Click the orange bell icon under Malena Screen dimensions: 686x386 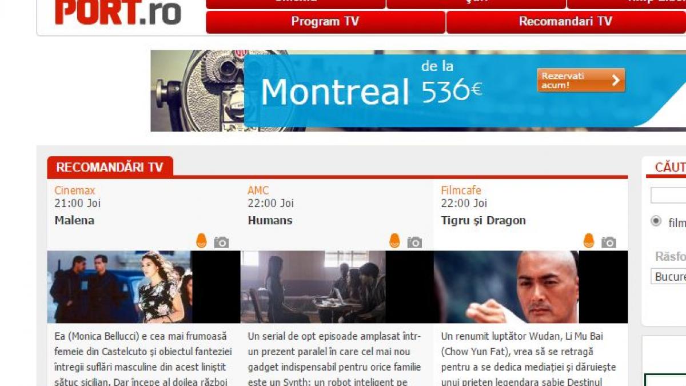201,241
